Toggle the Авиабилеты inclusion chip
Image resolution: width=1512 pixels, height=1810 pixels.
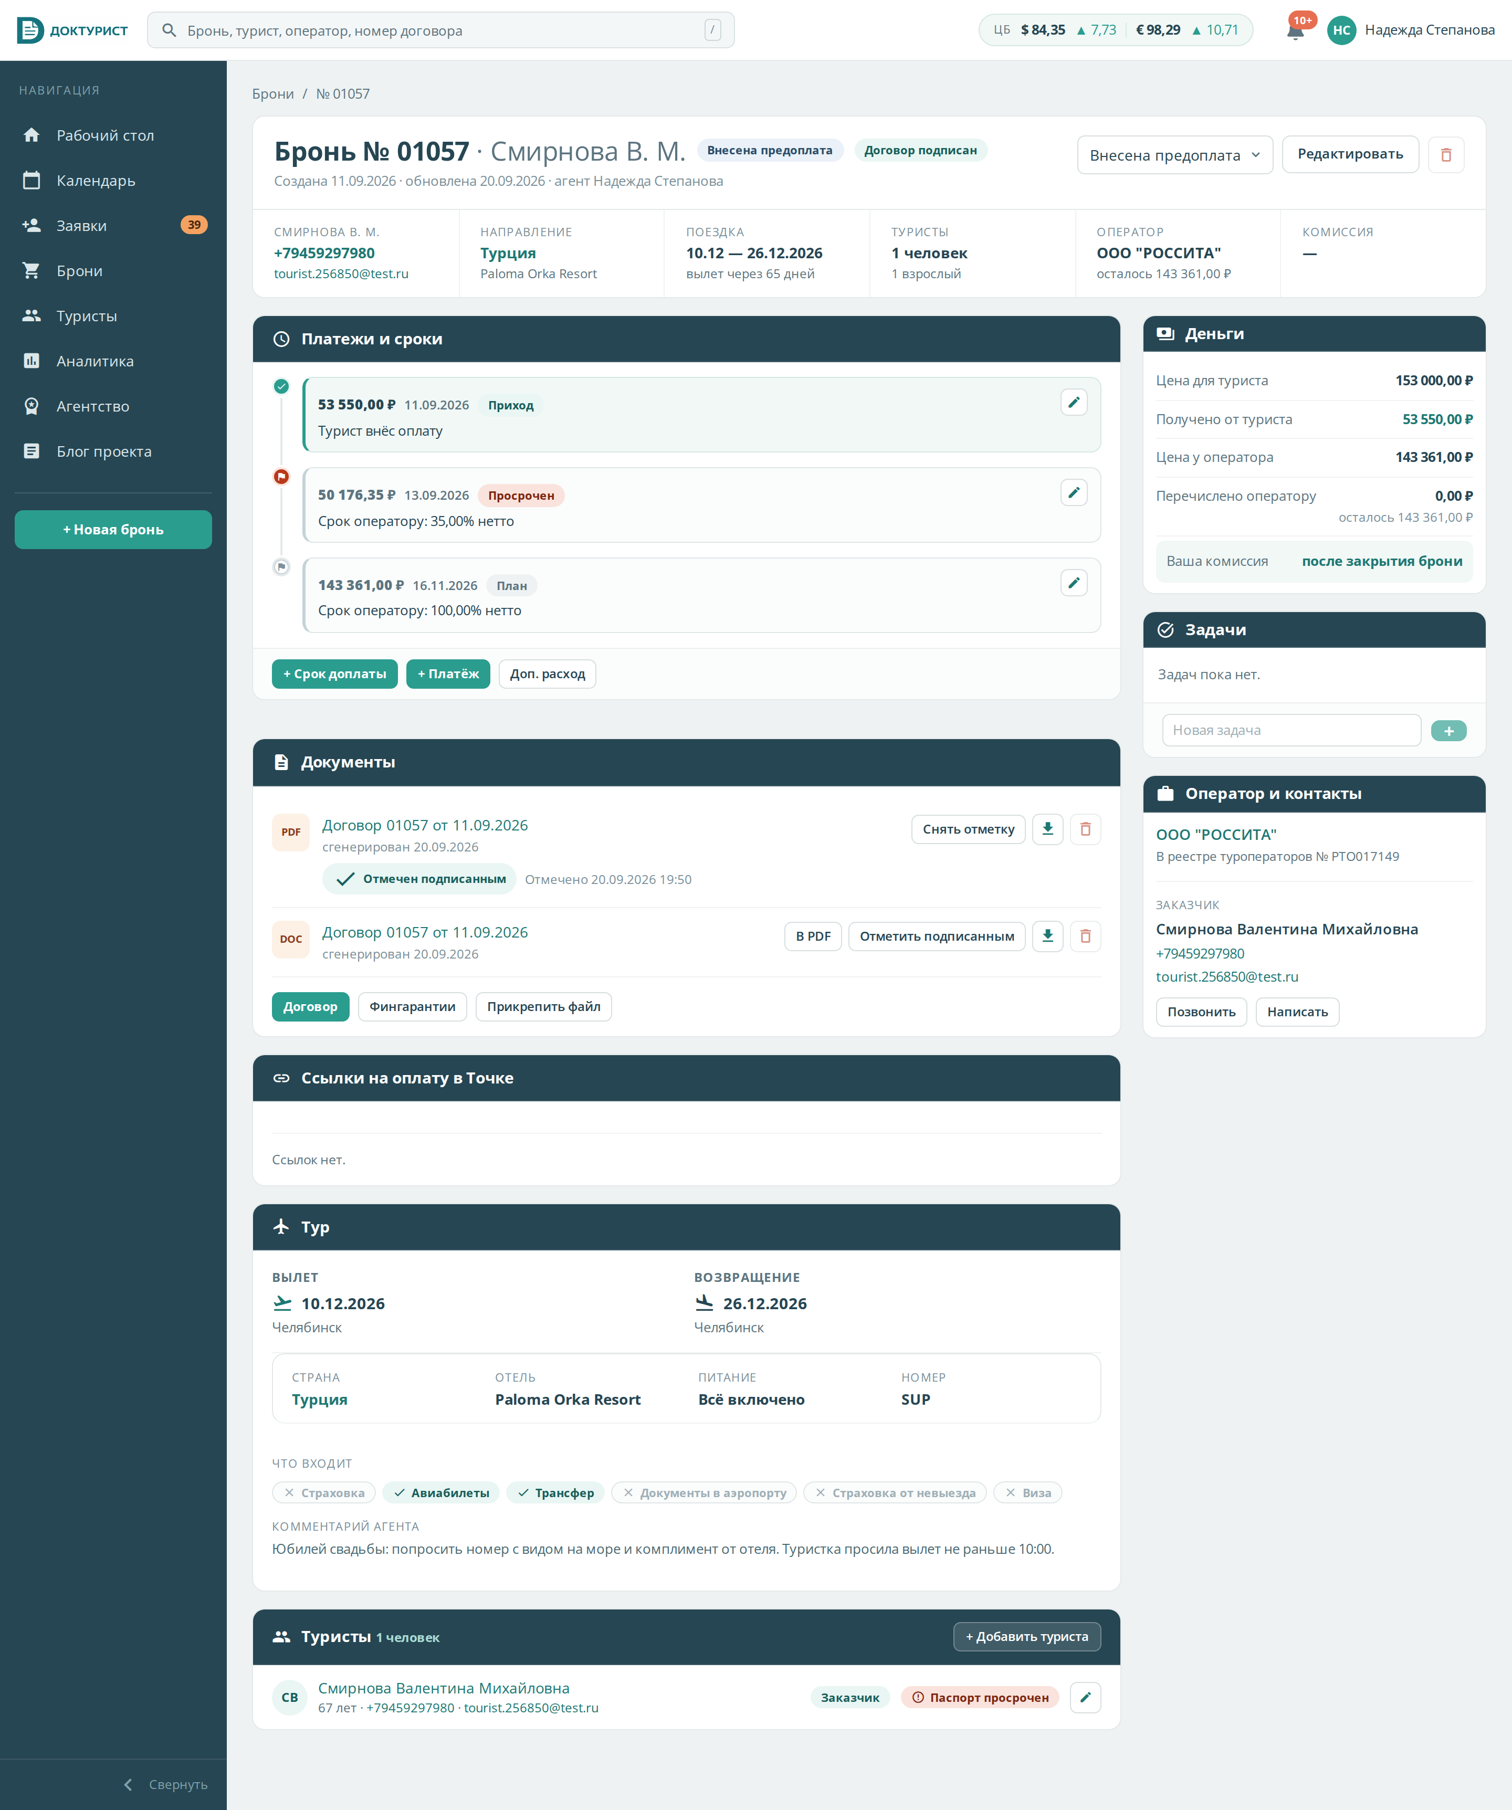click(x=442, y=1493)
